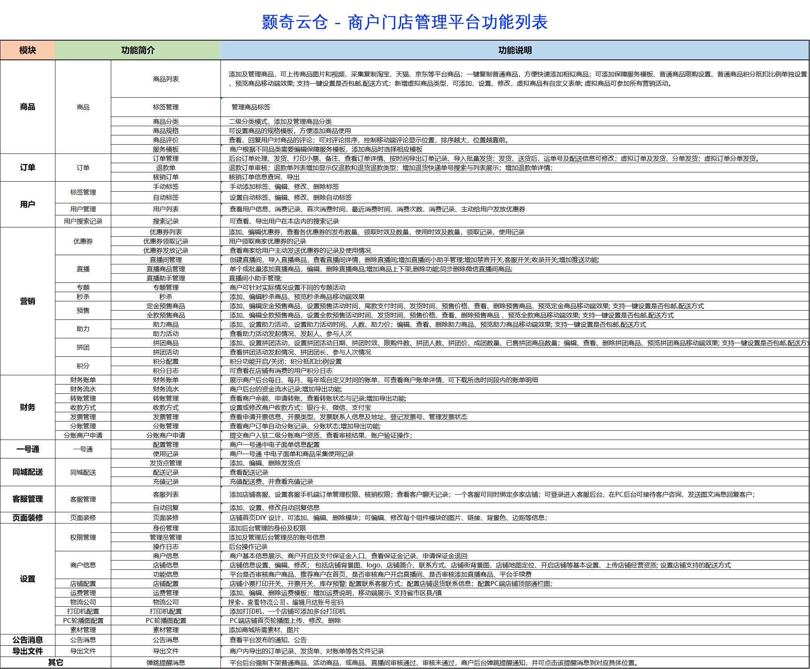The height and width of the screenshot is (669, 810).
Task: Click the 模块 header cell
Action: [x=27, y=50]
